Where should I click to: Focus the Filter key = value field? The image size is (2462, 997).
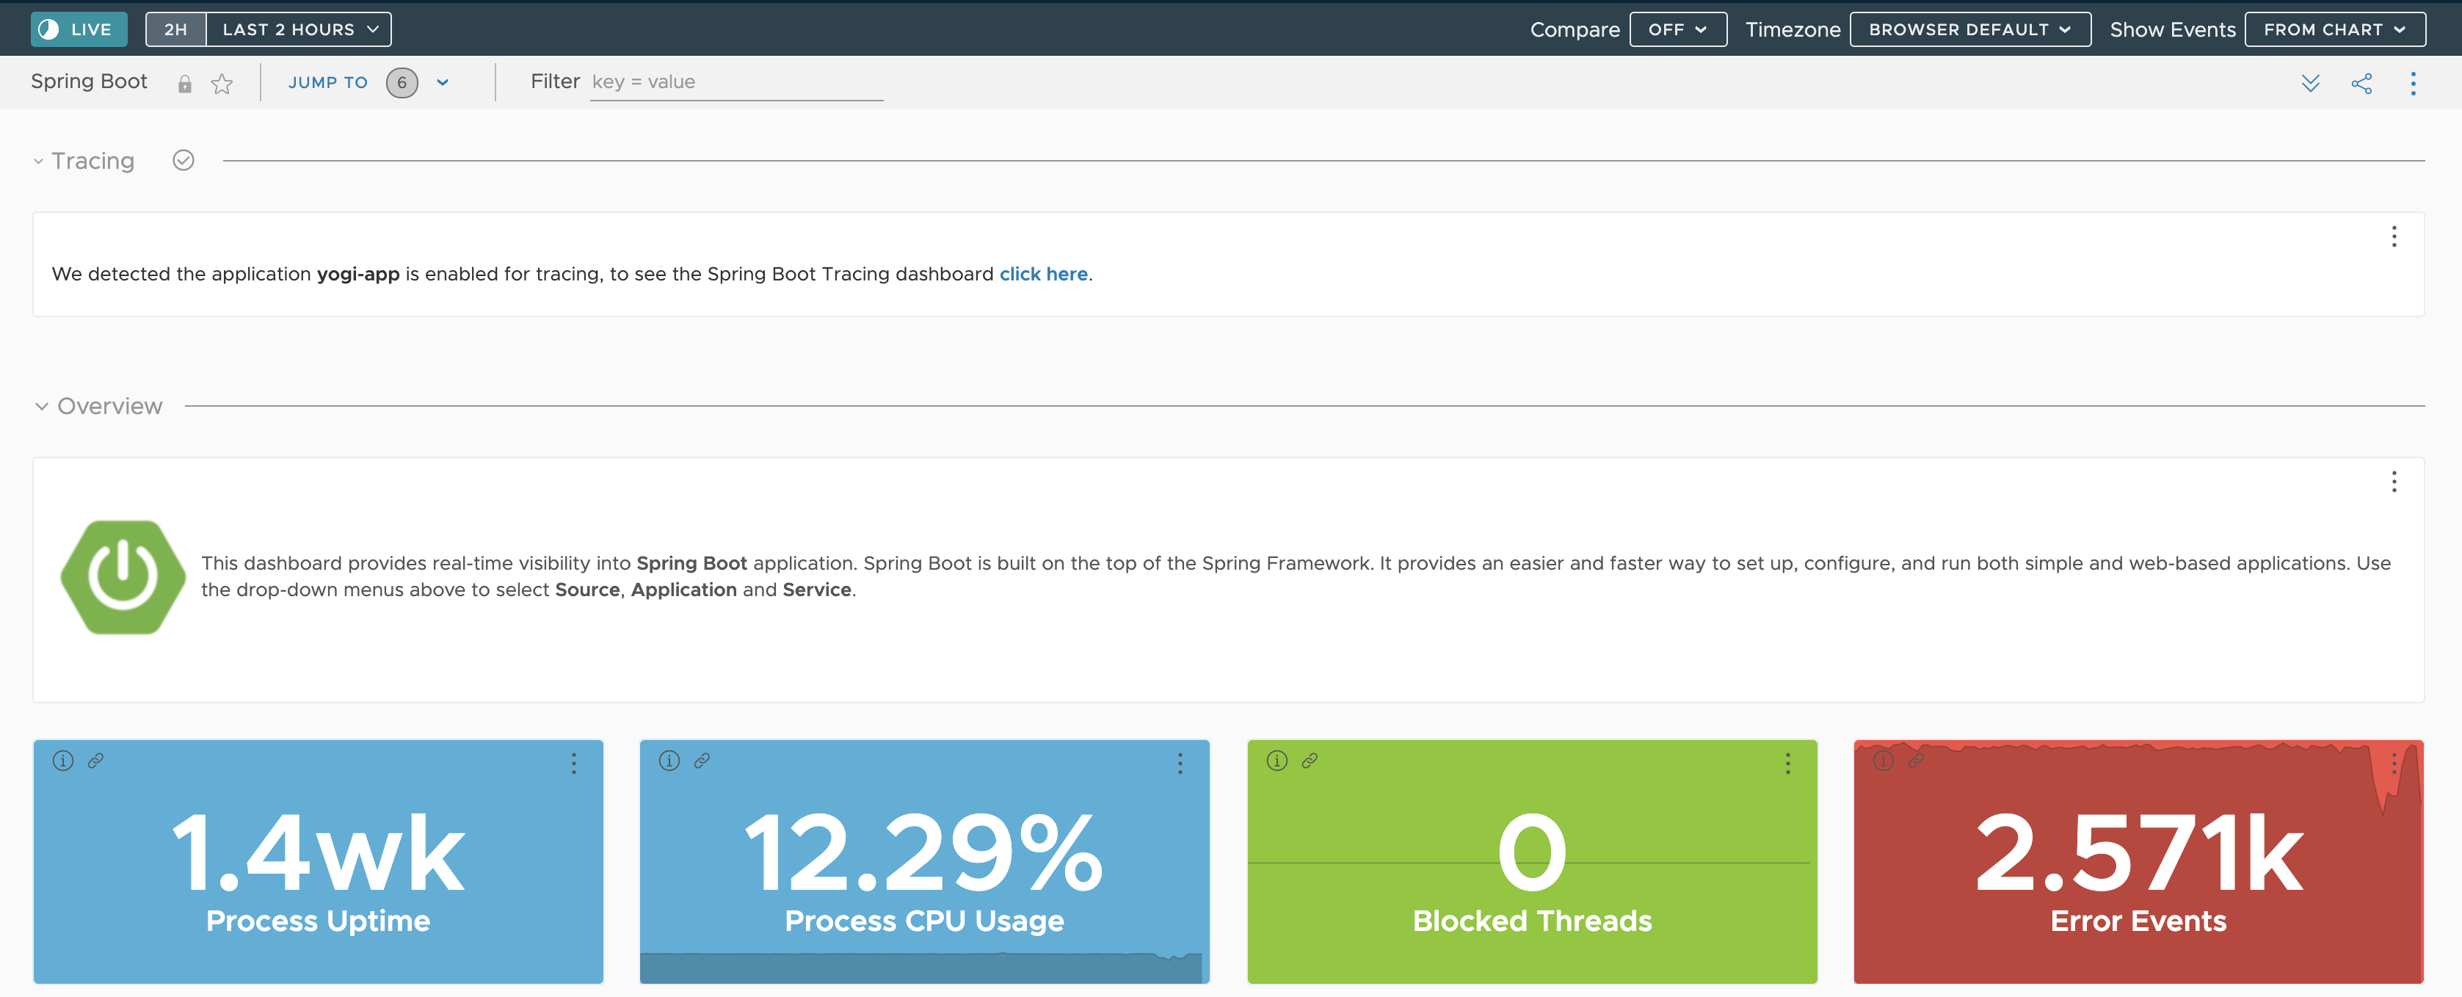pos(736,83)
